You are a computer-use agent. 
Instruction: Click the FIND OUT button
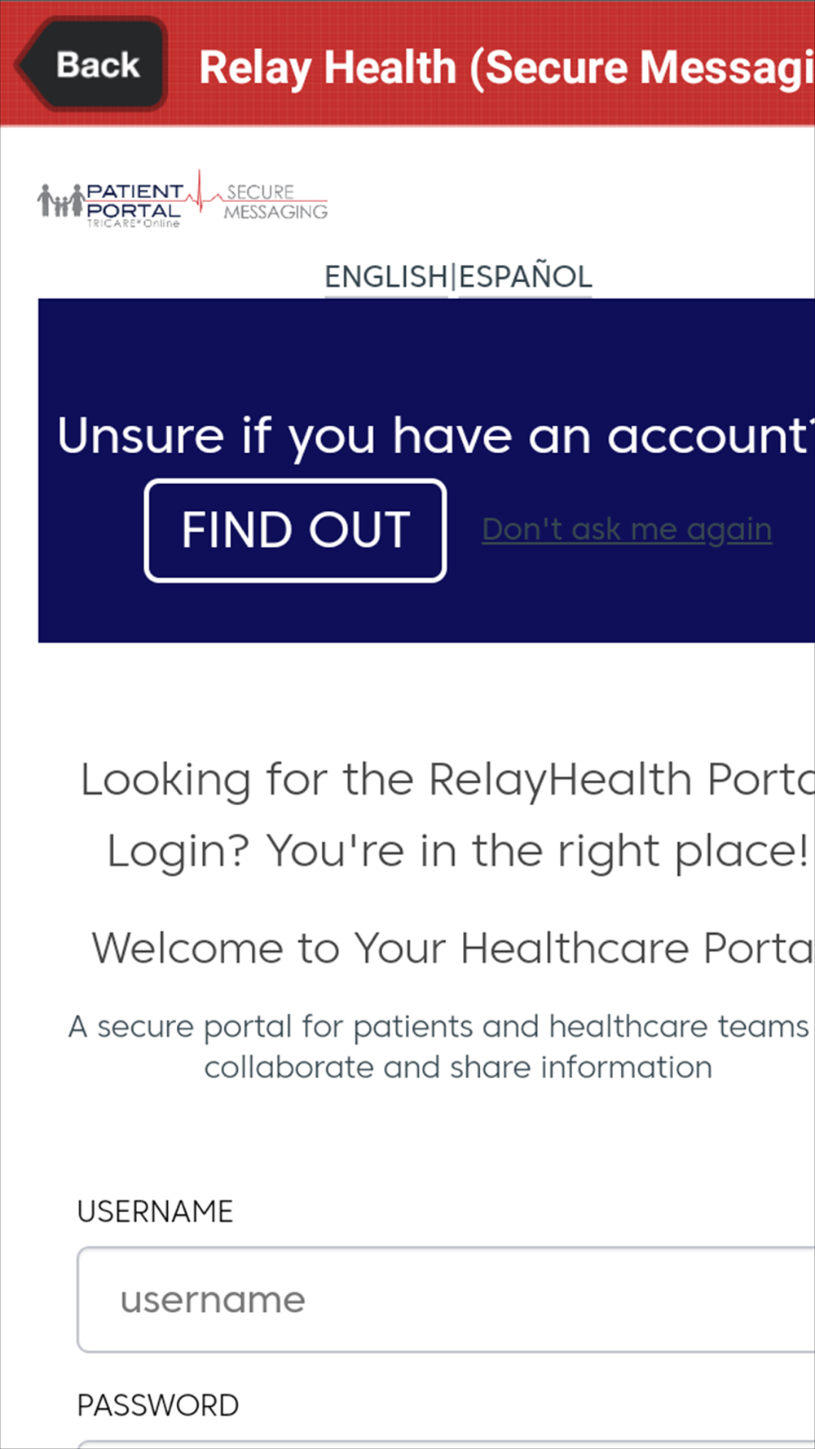coord(295,531)
